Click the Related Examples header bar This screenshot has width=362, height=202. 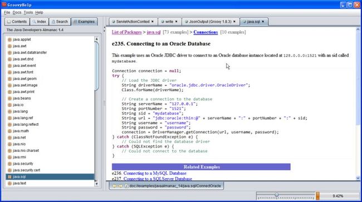201,167
